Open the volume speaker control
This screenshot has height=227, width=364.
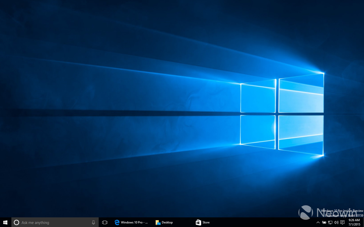(x=336, y=222)
